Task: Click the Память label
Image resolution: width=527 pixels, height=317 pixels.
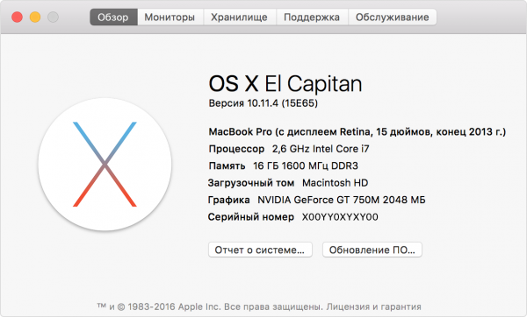Action: [227, 166]
